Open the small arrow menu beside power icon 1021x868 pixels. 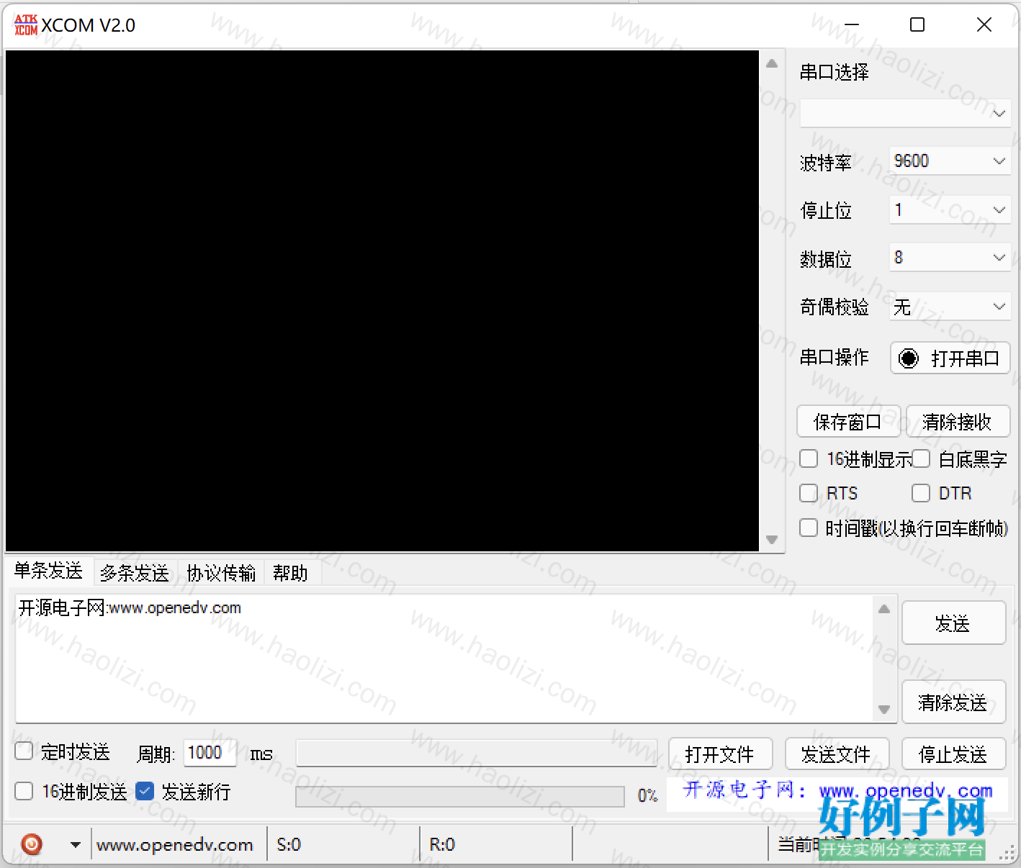coord(75,844)
